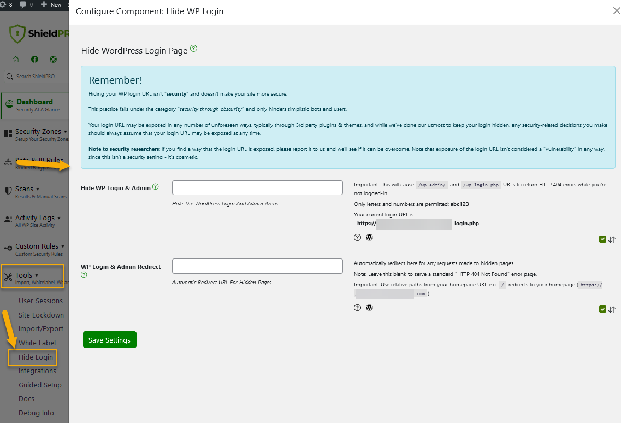621x423 pixels.
Task: Toggle the green checkbox in Redirect row
Action: [x=602, y=309]
